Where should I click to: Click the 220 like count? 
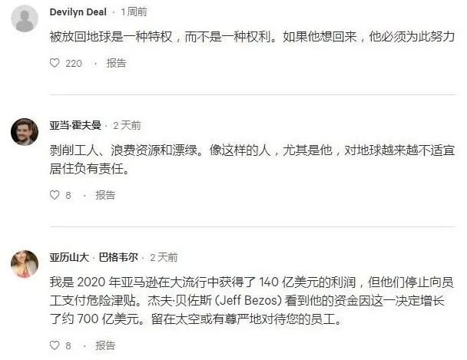pos(74,64)
